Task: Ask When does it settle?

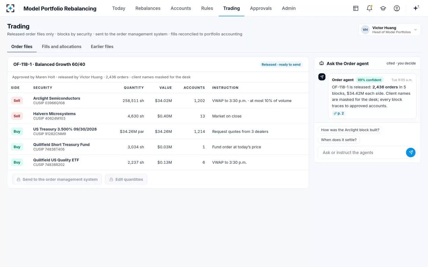Action: click(x=339, y=140)
